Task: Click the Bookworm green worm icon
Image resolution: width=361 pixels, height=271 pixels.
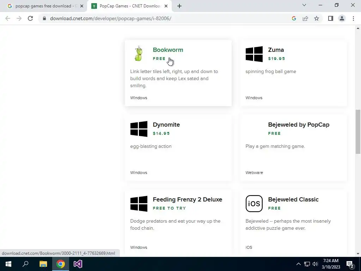Action: click(139, 54)
